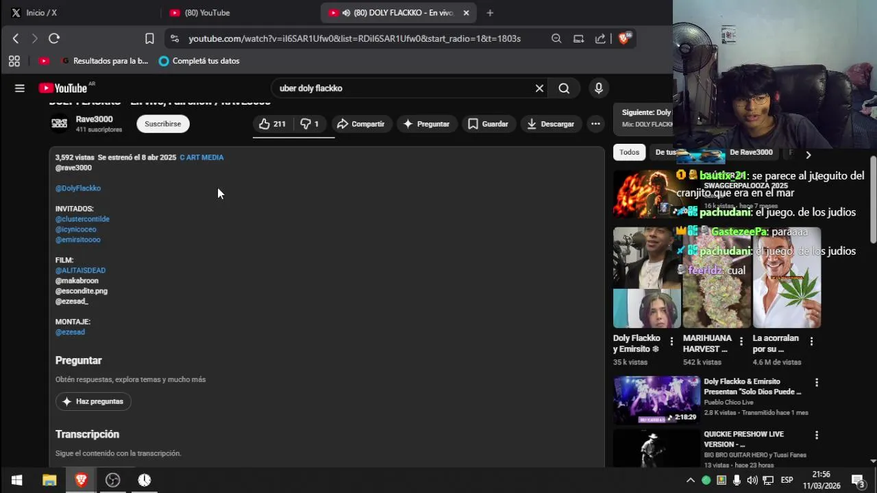Open a new browser tab
This screenshot has width=877, height=493.
tap(490, 13)
